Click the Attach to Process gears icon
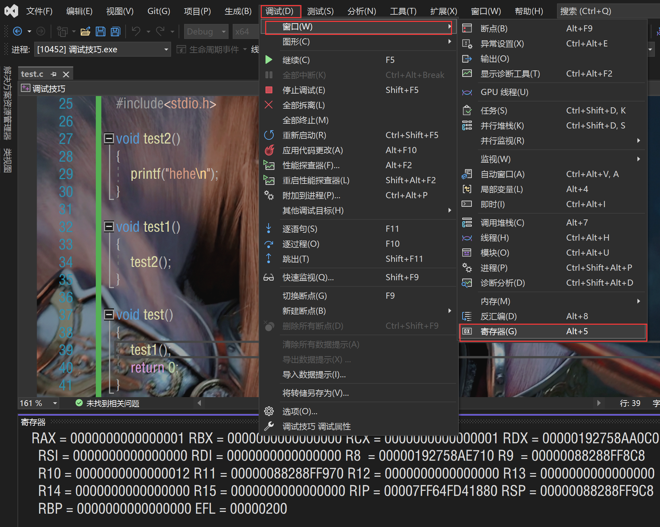The image size is (660, 527). 269,195
